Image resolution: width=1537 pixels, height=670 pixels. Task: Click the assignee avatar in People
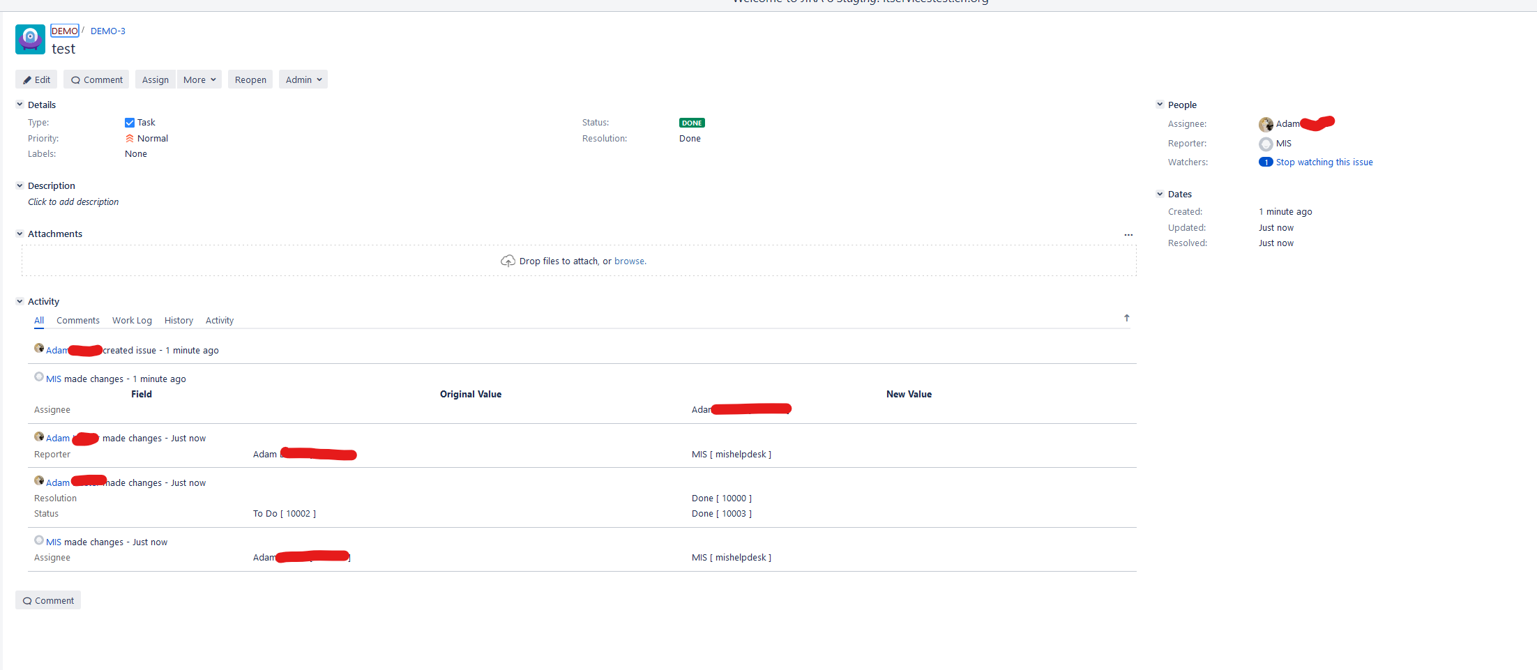[x=1266, y=125]
